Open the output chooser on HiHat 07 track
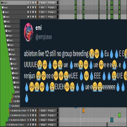This screenshot has height=127, width=127. pos(52,110)
